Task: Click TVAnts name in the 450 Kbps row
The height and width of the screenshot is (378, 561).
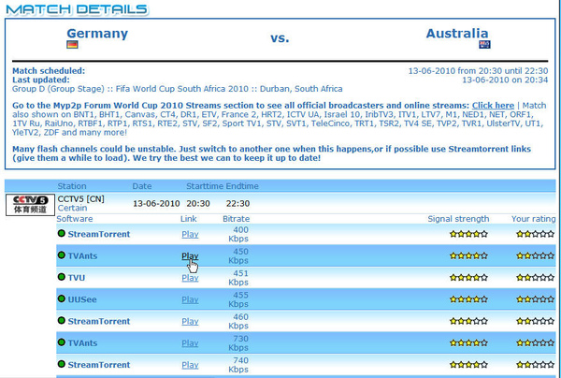Action: tap(82, 256)
